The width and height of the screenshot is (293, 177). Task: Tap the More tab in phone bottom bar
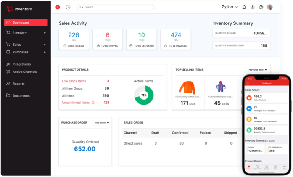284,167
